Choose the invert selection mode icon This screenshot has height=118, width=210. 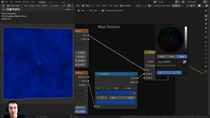tap(16, 10)
